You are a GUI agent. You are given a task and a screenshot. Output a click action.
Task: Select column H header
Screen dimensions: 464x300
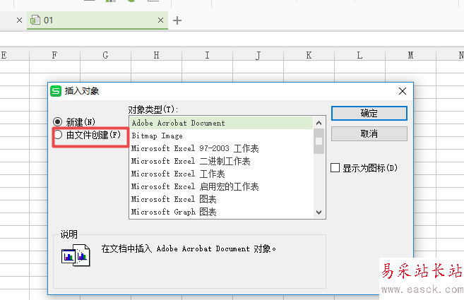[156, 55]
